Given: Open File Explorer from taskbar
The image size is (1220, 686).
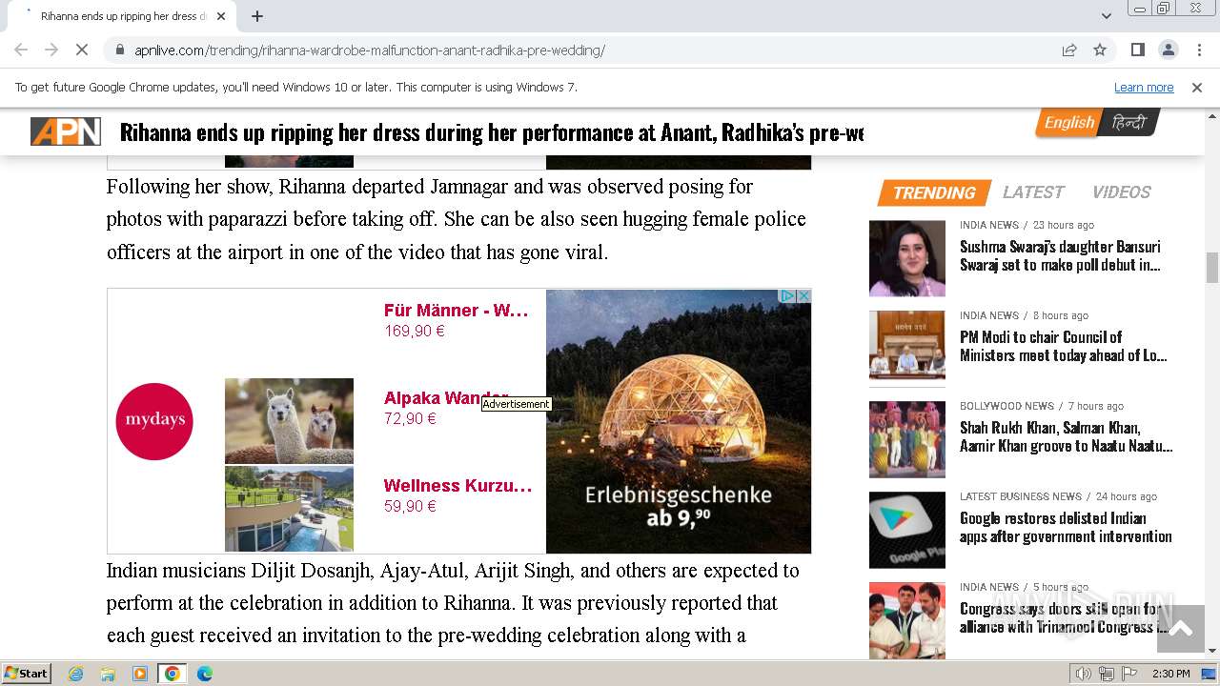Looking at the screenshot, I should pos(108,674).
